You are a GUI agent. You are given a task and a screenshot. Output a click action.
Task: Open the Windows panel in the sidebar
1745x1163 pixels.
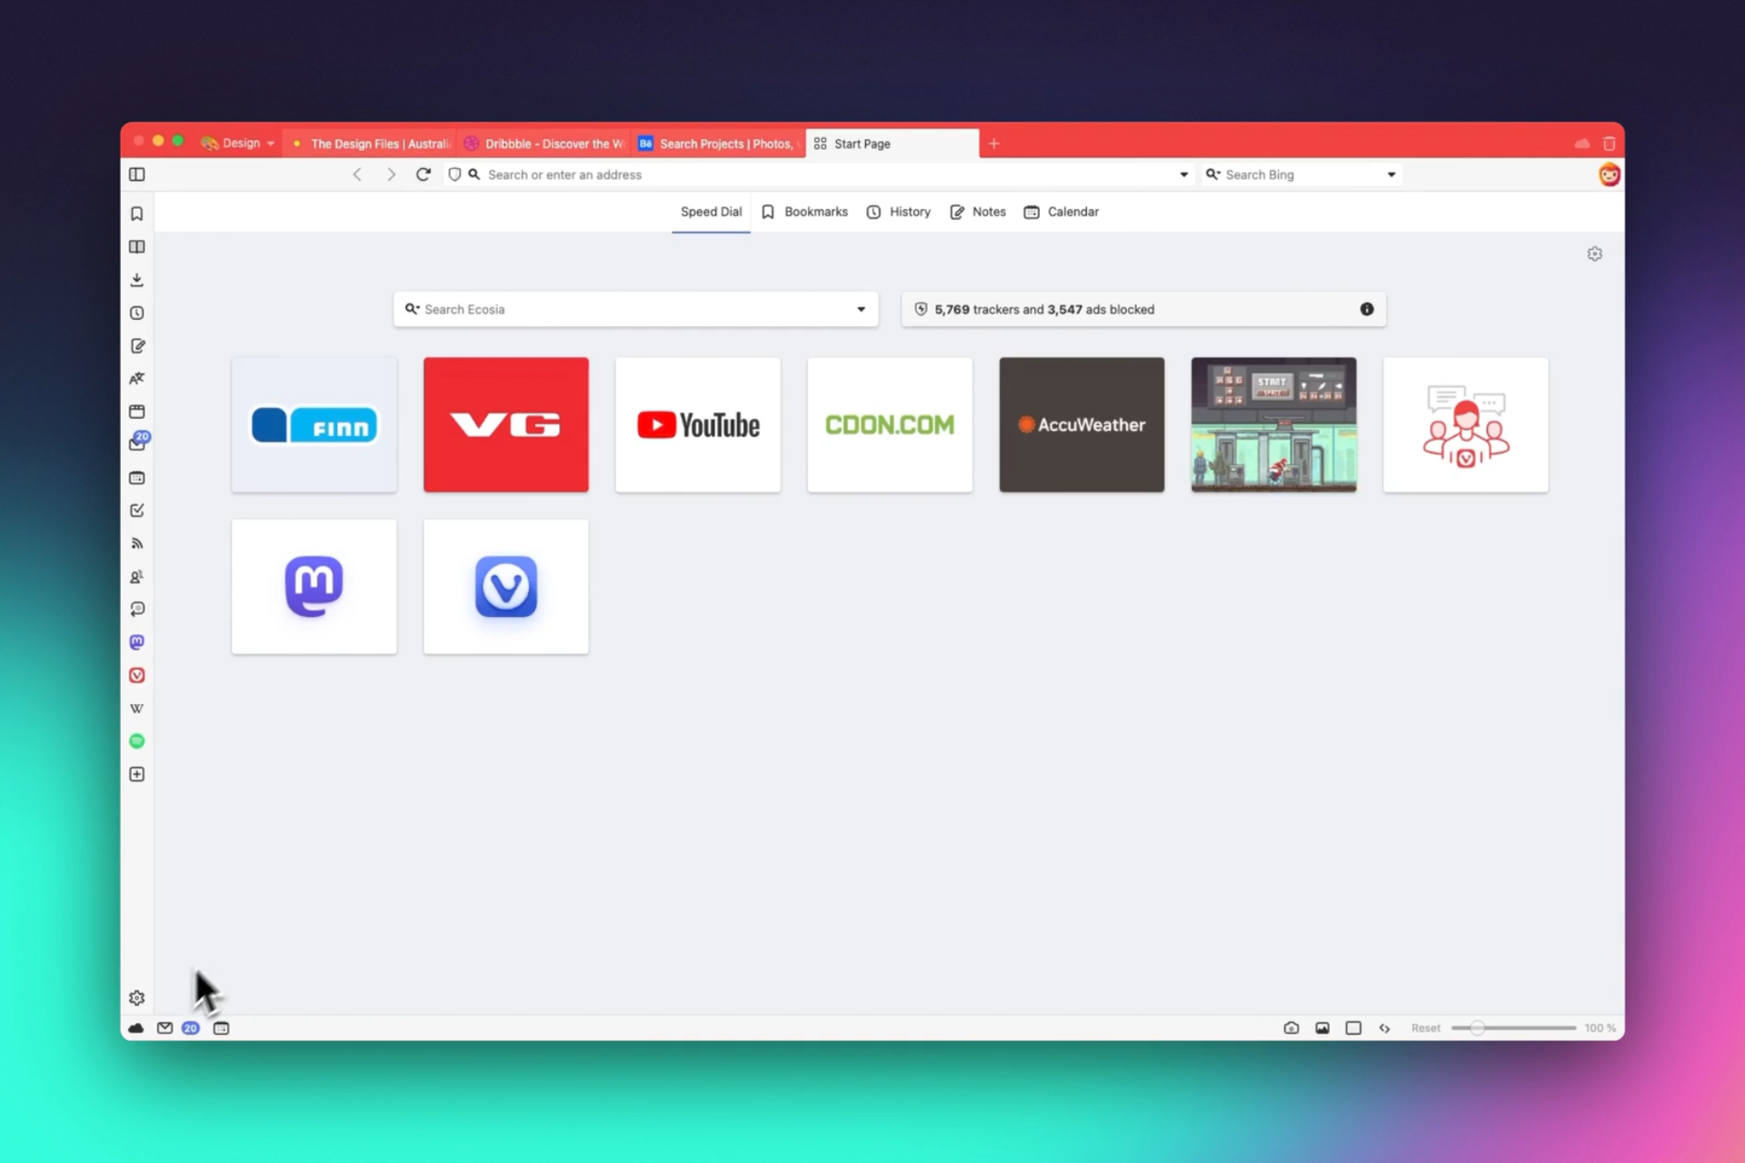(x=137, y=412)
